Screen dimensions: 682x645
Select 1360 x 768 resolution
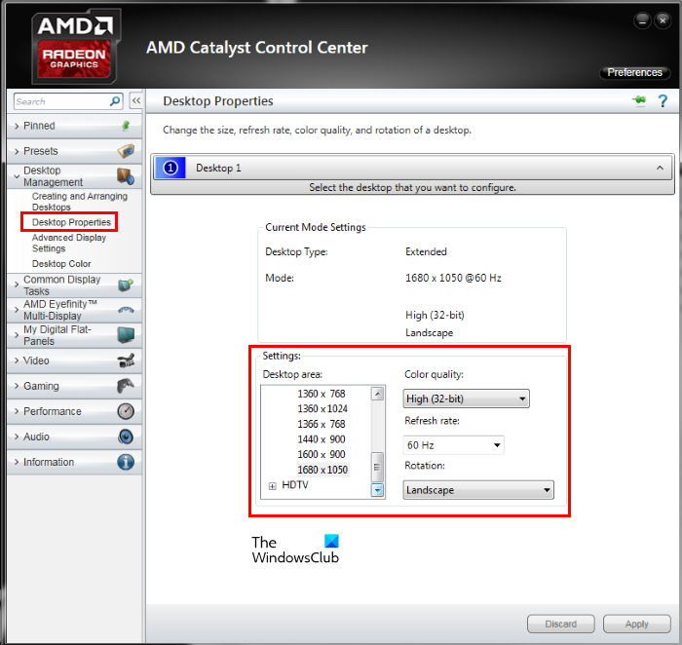pos(322,394)
